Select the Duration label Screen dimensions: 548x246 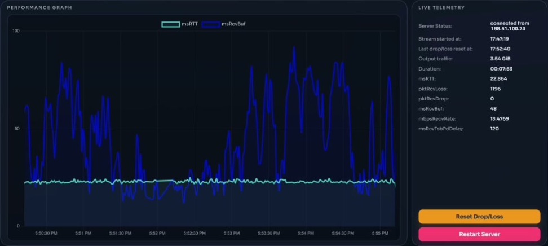tap(430, 69)
